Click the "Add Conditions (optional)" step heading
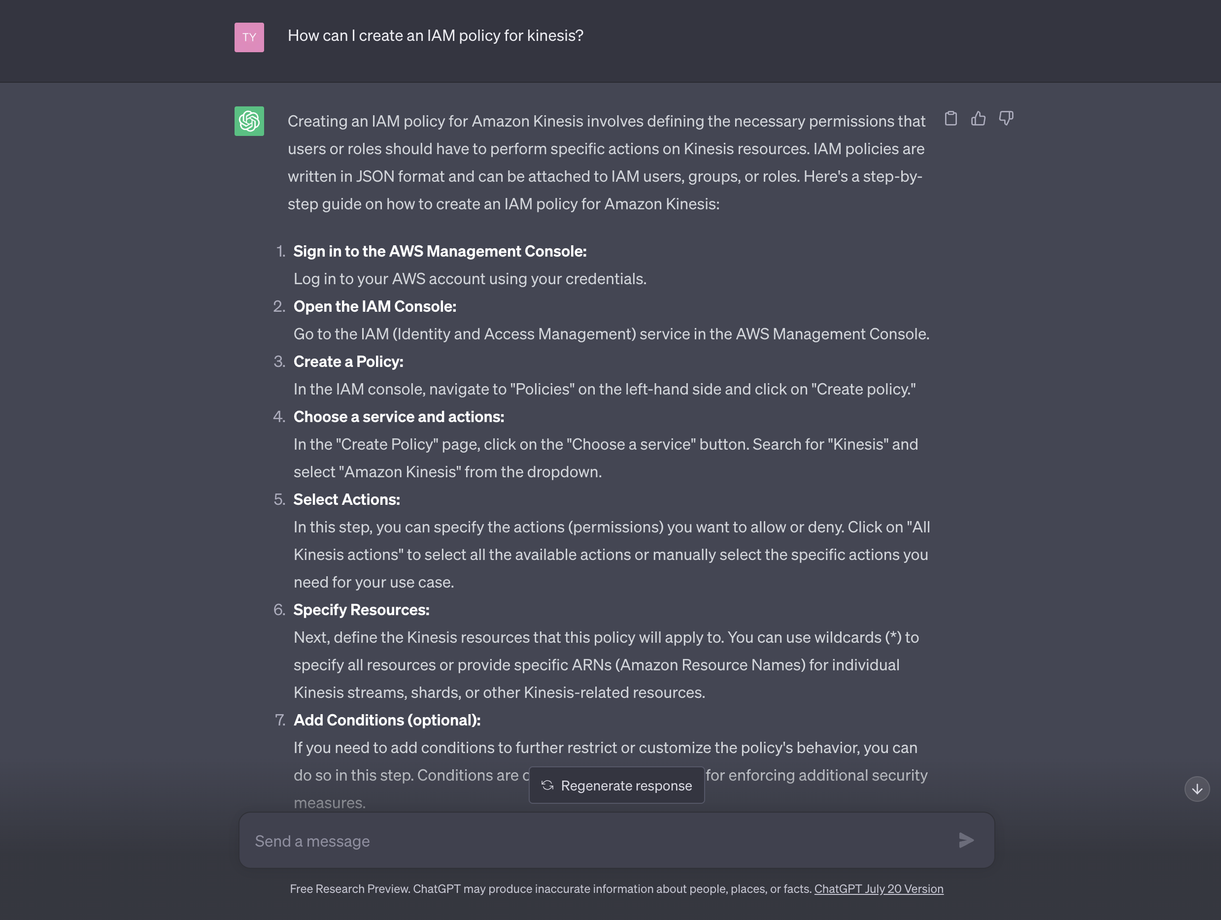Viewport: 1221px width, 920px height. point(387,720)
